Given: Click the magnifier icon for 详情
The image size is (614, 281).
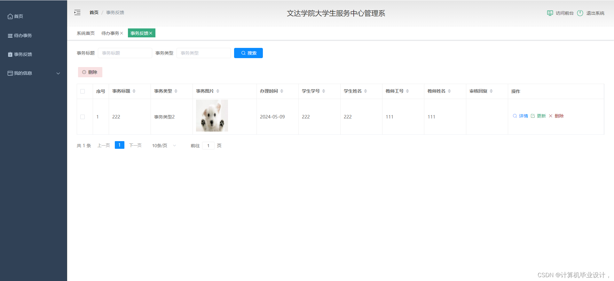Looking at the screenshot, I should click(515, 116).
